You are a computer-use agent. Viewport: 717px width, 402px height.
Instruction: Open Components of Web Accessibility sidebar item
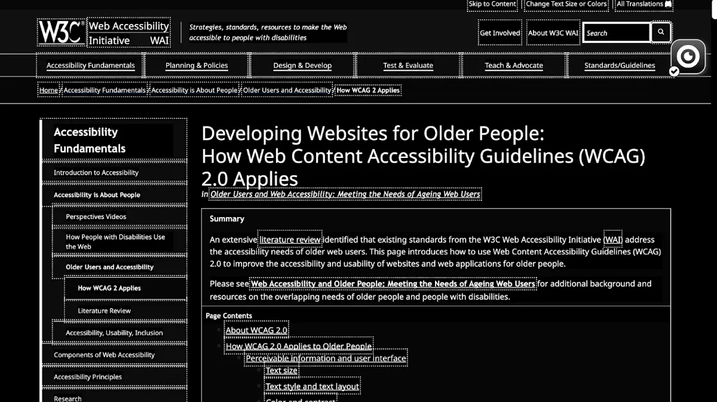114,355
